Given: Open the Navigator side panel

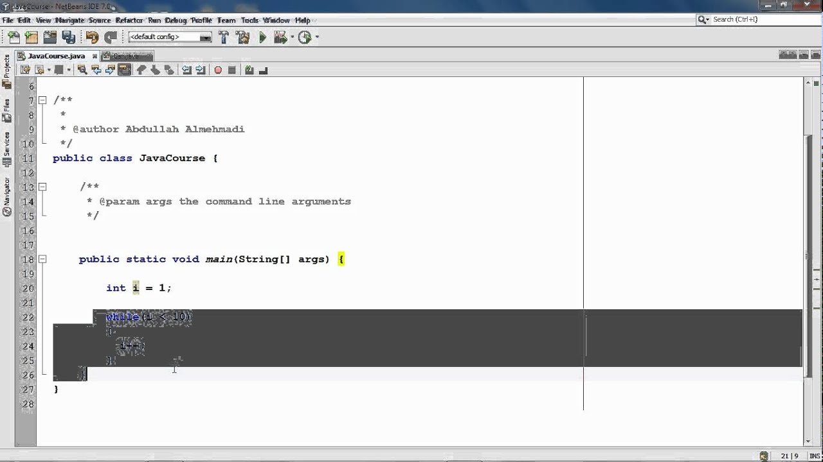Looking at the screenshot, I should pyautogui.click(x=6, y=196).
